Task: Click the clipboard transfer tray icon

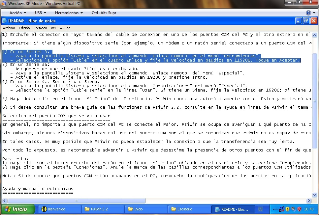Action: click(x=282, y=209)
